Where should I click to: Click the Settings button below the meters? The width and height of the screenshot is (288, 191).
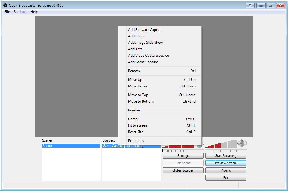point(183,156)
